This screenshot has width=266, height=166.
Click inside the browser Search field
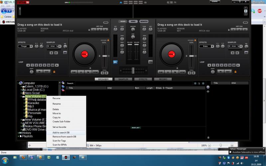pos(133,83)
